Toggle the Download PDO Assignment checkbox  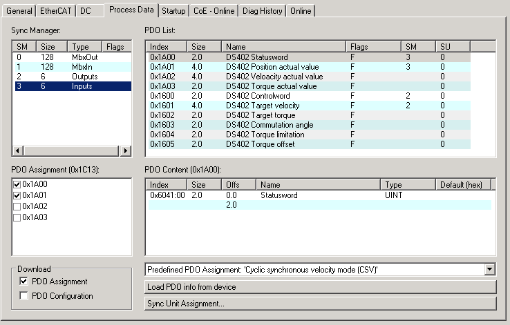tap(23, 281)
